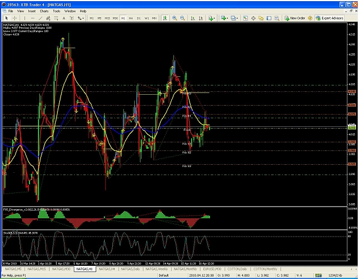The image size is (360, 279).
Task: Click the XTB-Trader title bar app icon
Action: click(x=4, y=5)
